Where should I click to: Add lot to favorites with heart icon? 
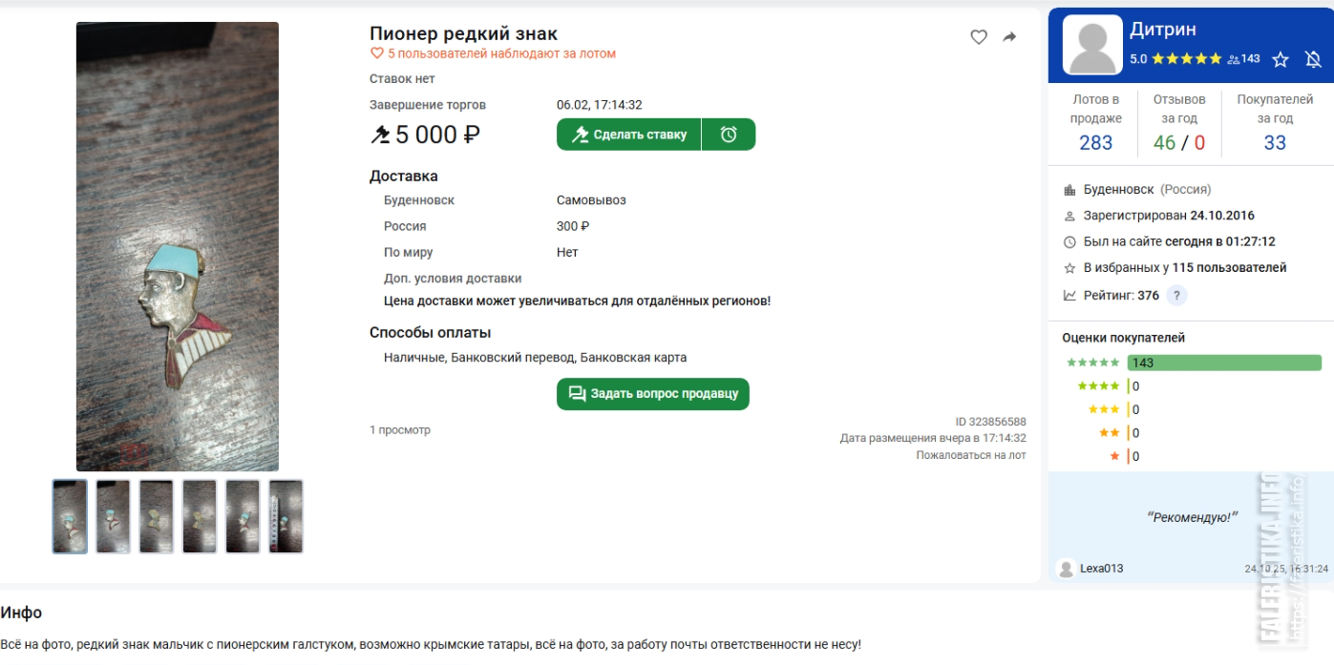pyautogui.click(x=979, y=37)
